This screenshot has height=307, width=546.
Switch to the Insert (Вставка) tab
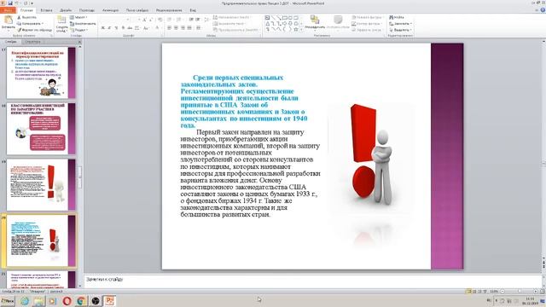pos(46,10)
